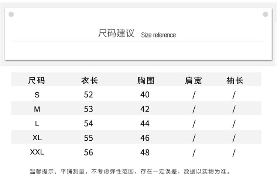Click the "Size reference" subtitle text
This screenshot has width=277, height=185.
tap(158, 35)
